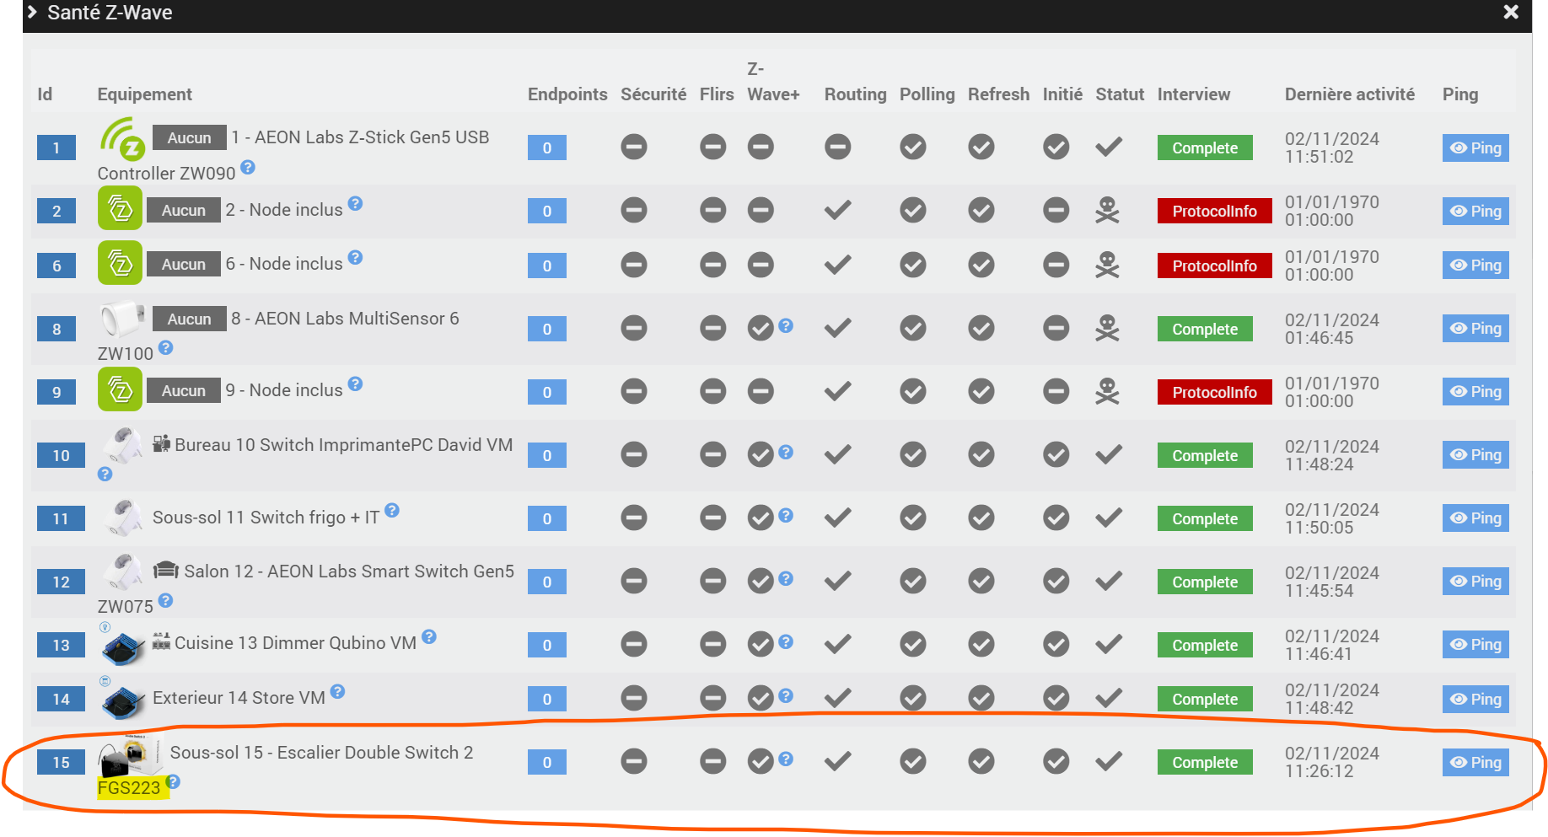Expand the Santé Z-Wave title chevron
Viewport: 1548px width, 837px height.
[x=32, y=12]
